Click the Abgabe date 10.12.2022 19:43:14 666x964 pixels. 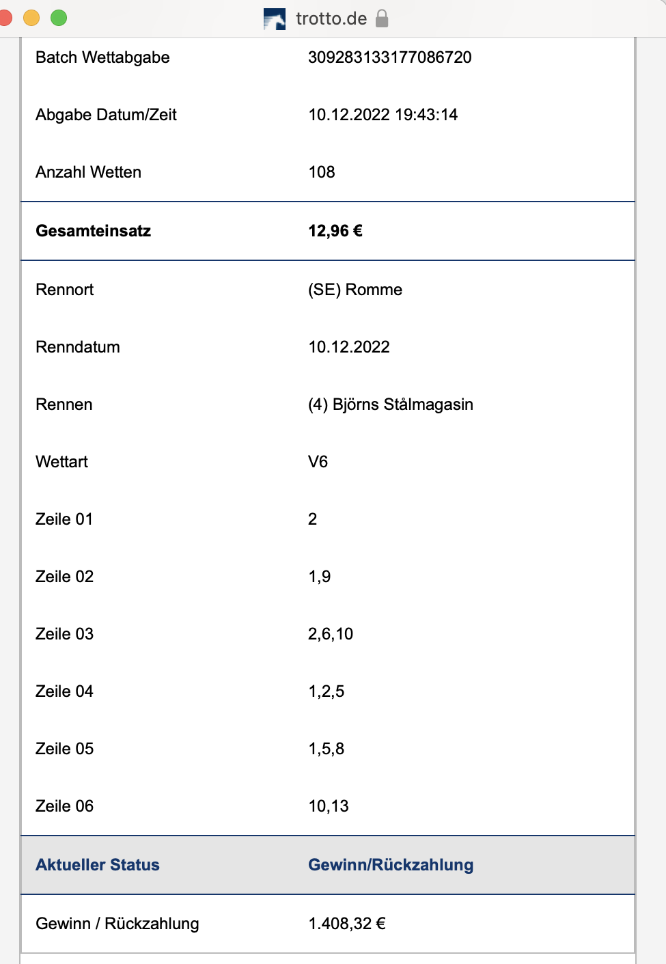[383, 115]
